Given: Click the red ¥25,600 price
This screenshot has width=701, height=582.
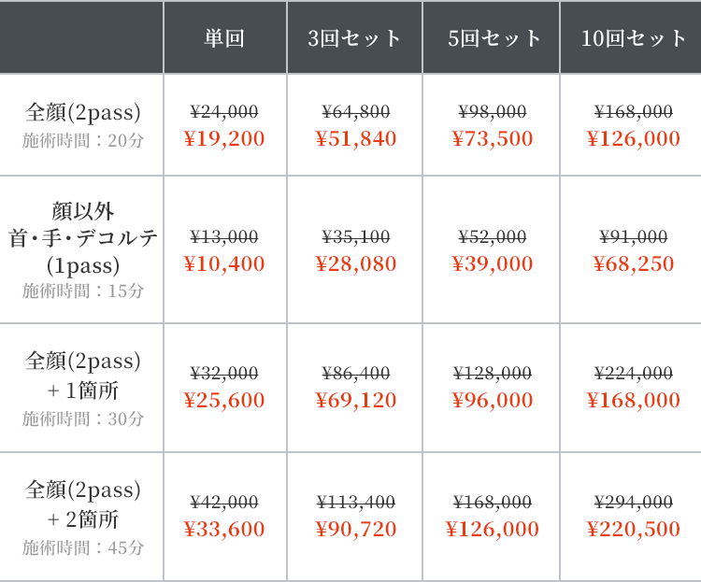Looking at the screenshot, I should pyautogui.click(x=224, y=401).
